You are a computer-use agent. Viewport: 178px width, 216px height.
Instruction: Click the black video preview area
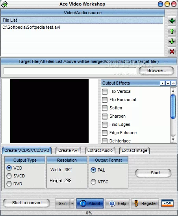[x=49, y=111]
